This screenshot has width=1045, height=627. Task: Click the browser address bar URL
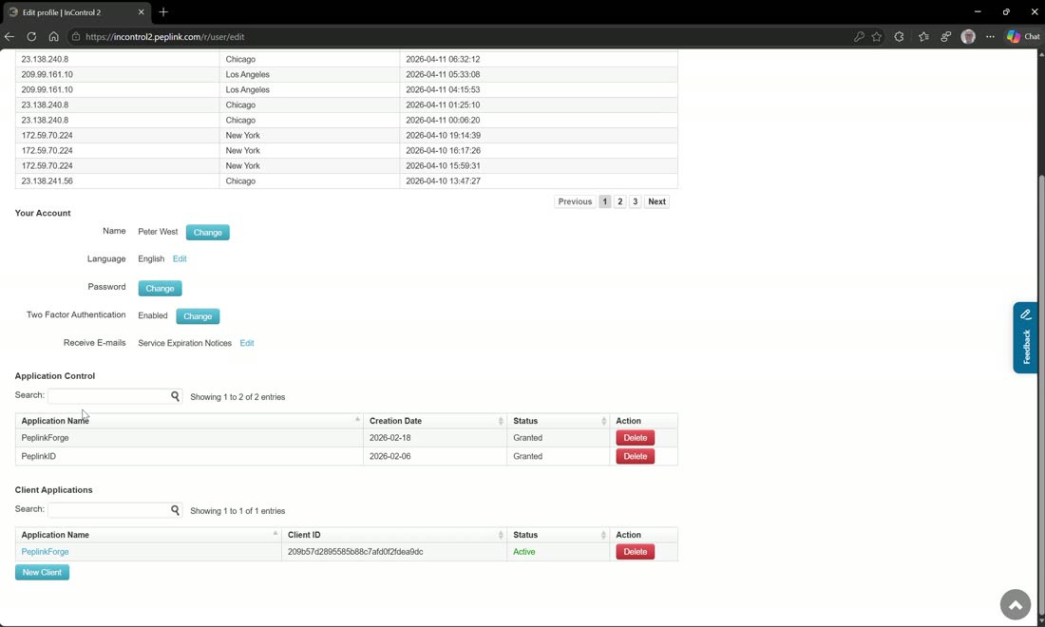164,37
